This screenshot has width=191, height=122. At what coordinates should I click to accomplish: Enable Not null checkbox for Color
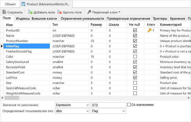[135, 57]
